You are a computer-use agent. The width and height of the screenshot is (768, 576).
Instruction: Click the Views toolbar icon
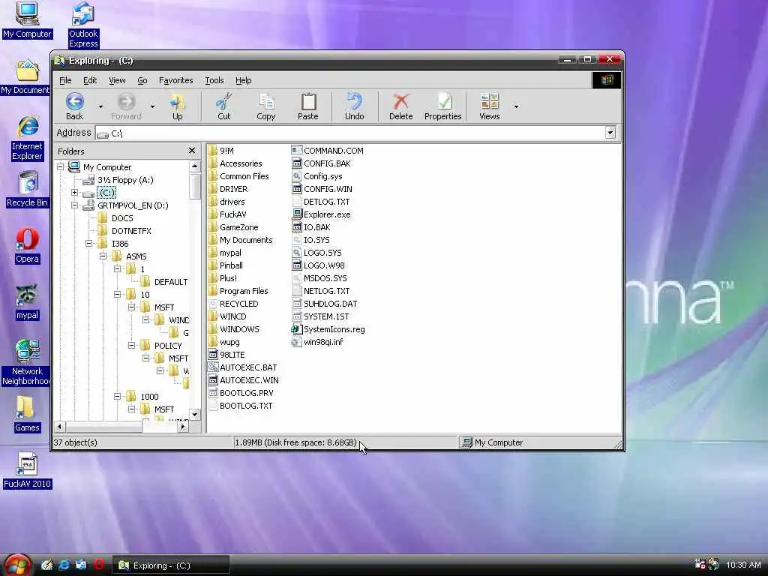tap(489, 106)
